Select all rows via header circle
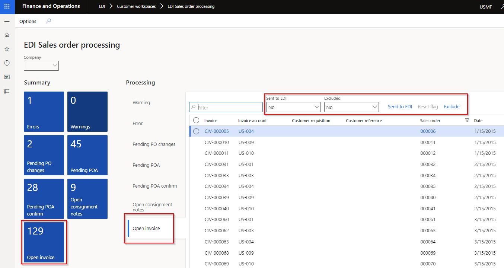This screenshot has width=504, height=268. (x=196, y=120)
